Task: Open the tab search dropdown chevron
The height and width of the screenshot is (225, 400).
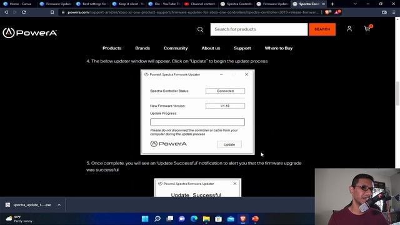Action: 355,4
